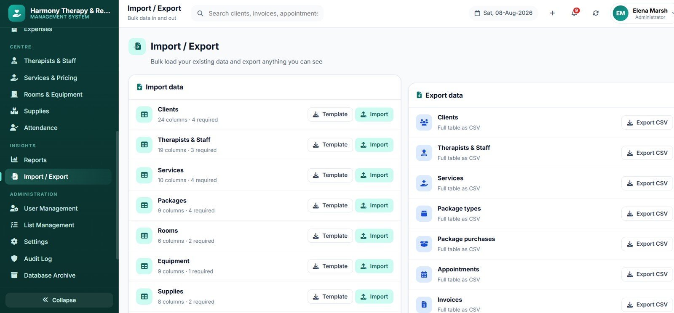Screen dimensions: 674x313
Task: Click the Export data section icon
Action: (x=419, y=95)
